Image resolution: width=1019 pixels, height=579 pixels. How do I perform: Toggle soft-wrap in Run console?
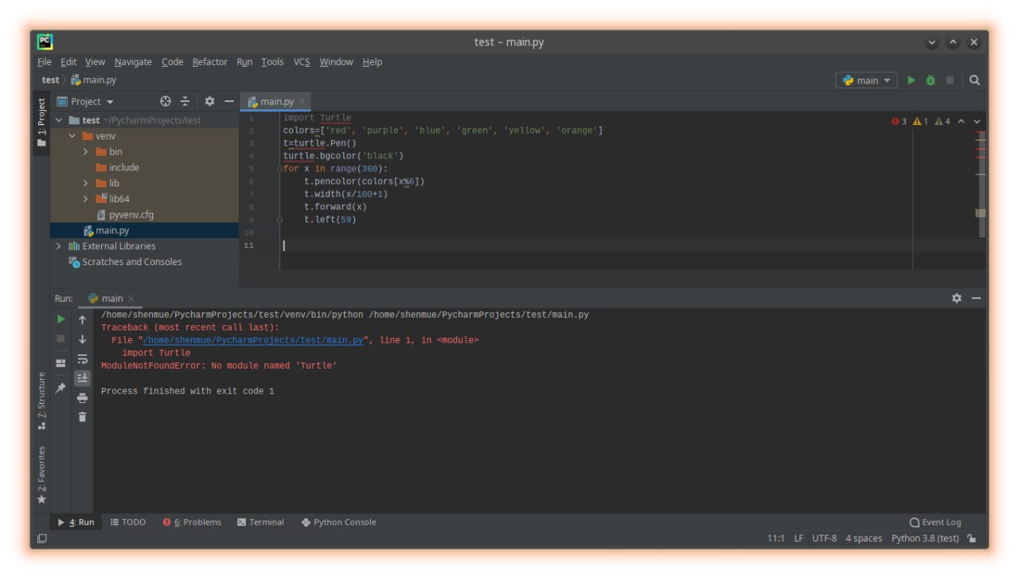click(82, 358)
